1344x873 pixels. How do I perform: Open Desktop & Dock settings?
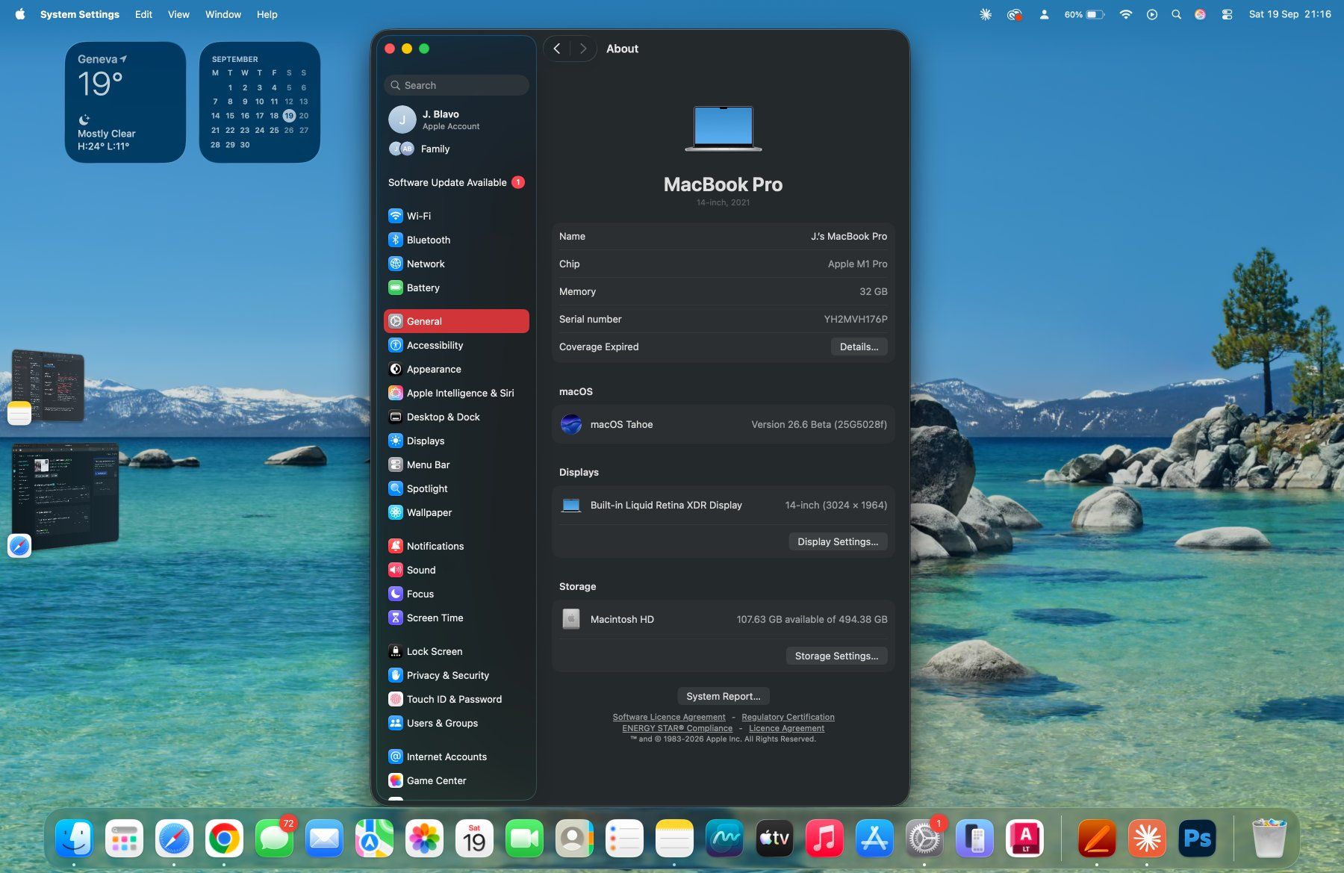click(456, 417)
